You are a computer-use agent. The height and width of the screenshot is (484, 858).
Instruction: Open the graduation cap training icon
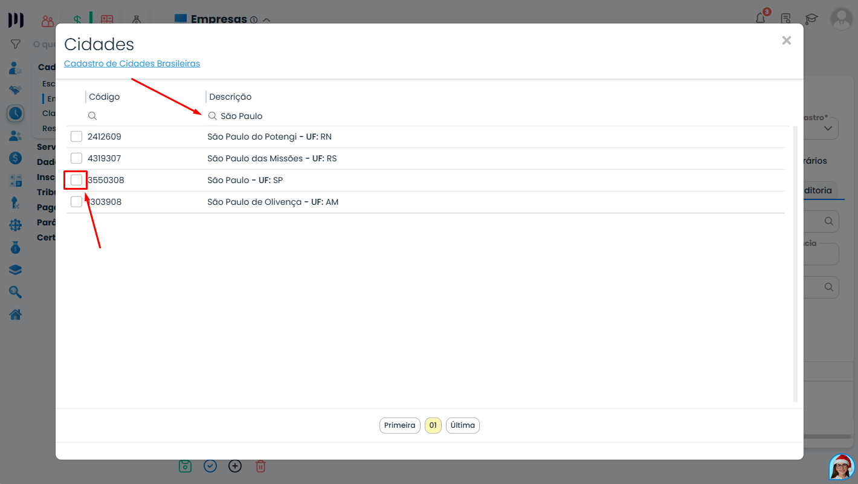pyautogui.click(x=811, y=19)
